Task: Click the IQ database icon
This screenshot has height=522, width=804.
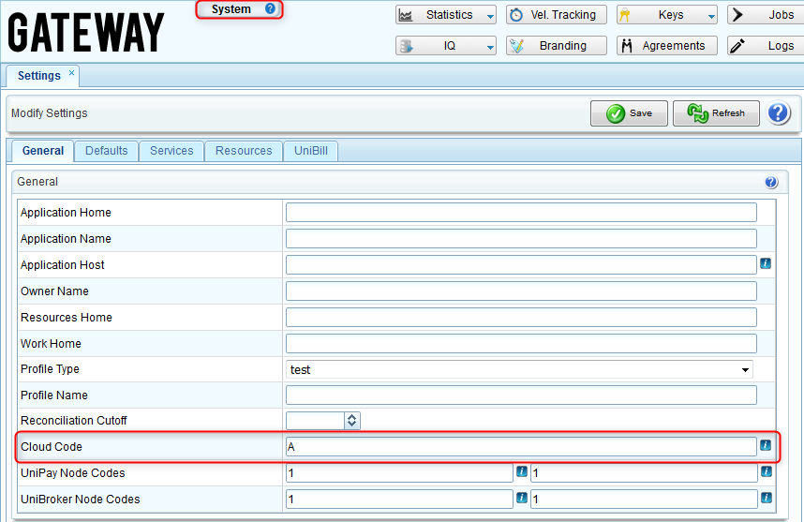Action: pyautogui.click(x=406, y=46)
